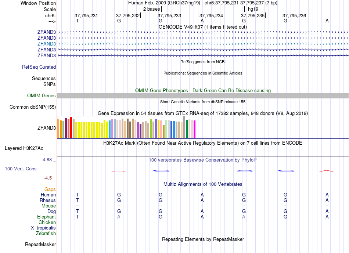Click the base T in the ruler sequence
This screenshot has width=349, height=253.
(x=78, y=21)
